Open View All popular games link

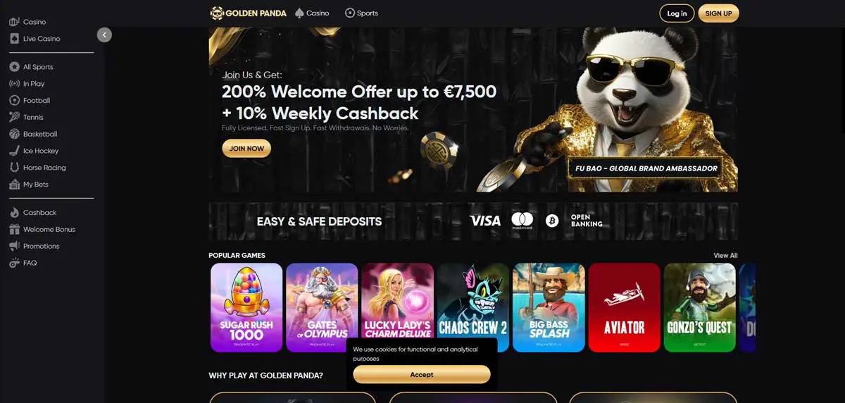click(x=725, y=255)
